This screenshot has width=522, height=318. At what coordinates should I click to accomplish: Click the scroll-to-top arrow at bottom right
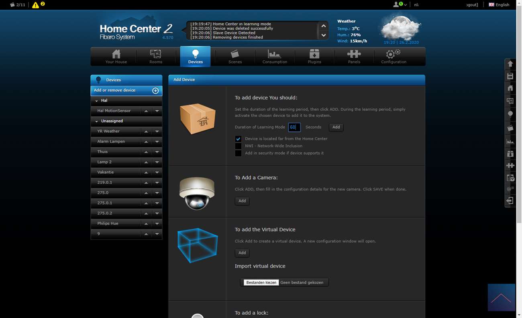tap(501, 298)
